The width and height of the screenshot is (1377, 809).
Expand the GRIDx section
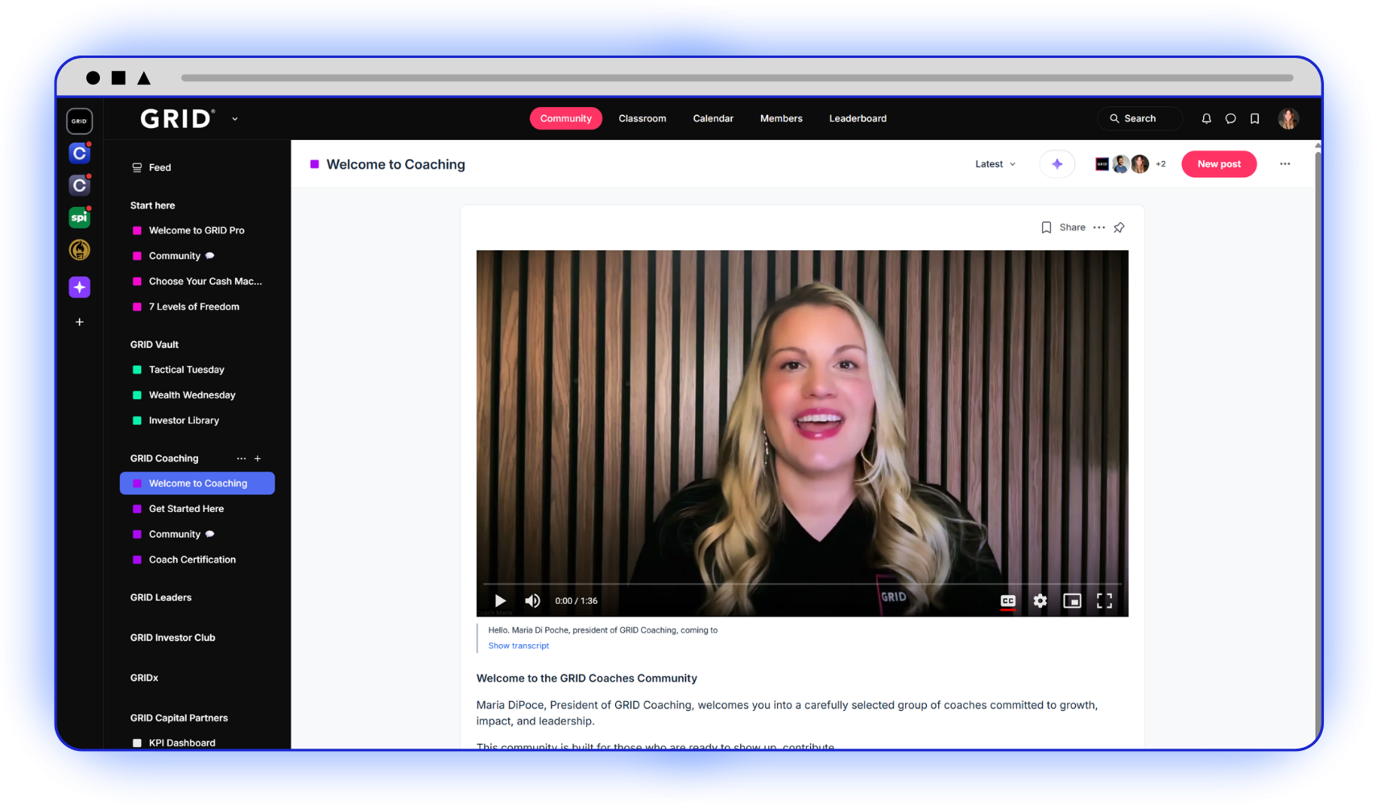point(144,678)
